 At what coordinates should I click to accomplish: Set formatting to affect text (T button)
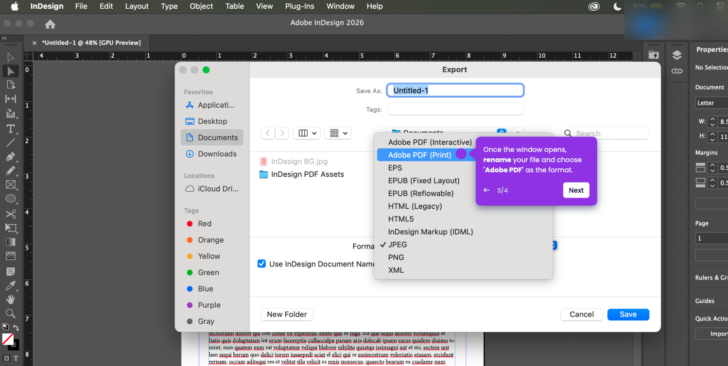[16, 359]
